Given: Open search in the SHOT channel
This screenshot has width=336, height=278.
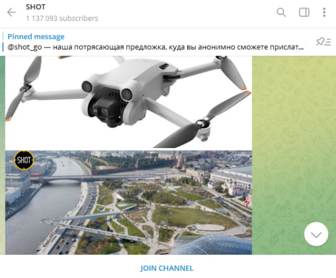Looking at the screenshot, I should coord(281,12).
